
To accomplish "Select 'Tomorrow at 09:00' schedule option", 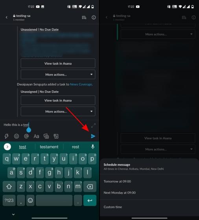I will pyautogui.click(x=117, y=181).
